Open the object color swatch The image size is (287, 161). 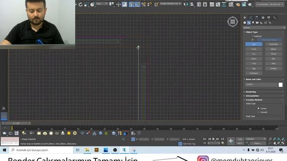pos(280,85)
